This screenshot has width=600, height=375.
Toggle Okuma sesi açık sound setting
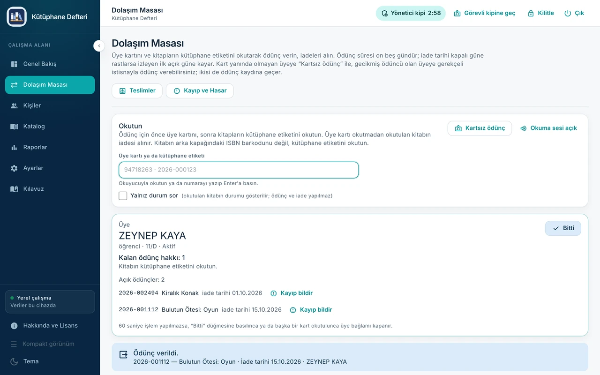(548, 128)
